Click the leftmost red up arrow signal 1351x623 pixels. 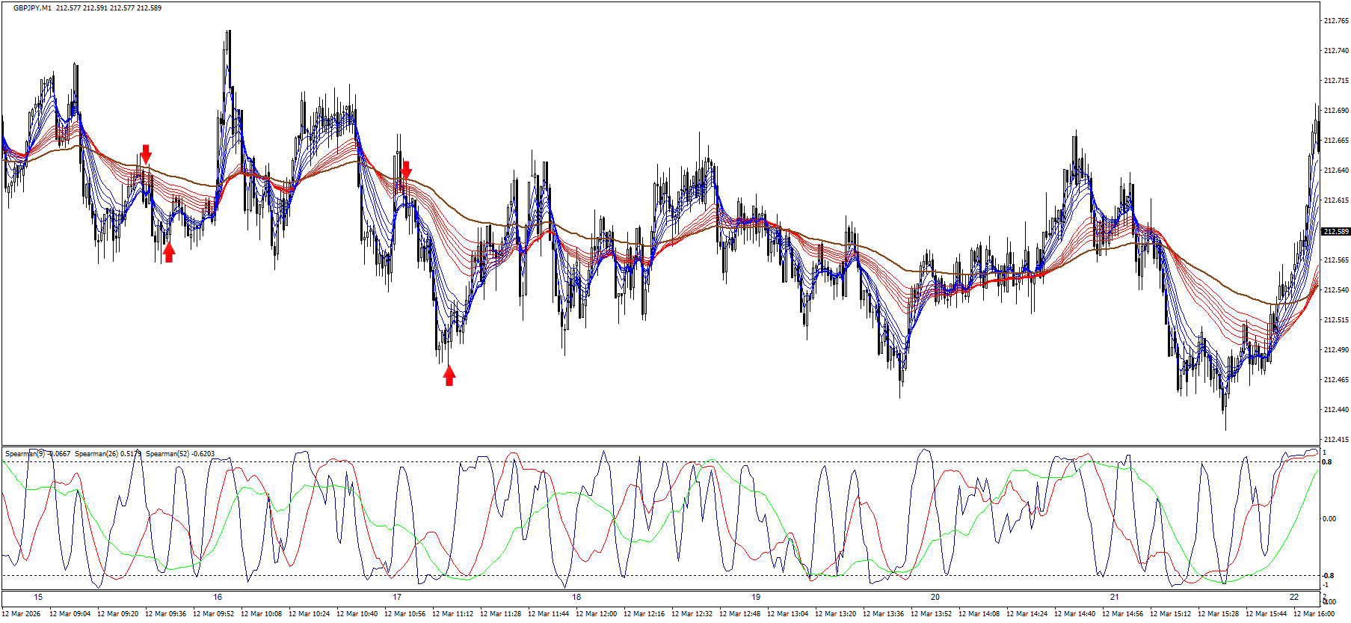(169, 253)
